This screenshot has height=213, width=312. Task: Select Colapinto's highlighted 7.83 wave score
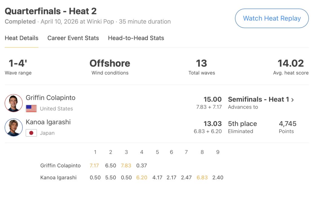[126, 165]
